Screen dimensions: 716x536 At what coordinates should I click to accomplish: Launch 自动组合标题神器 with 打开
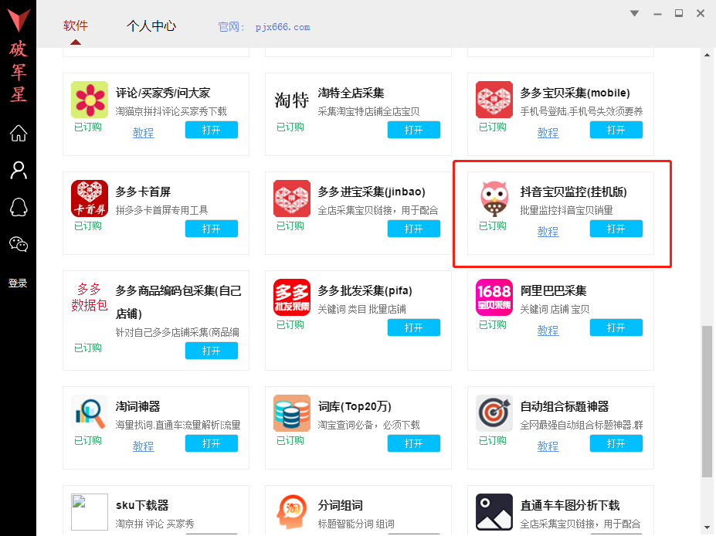point(616,443)
